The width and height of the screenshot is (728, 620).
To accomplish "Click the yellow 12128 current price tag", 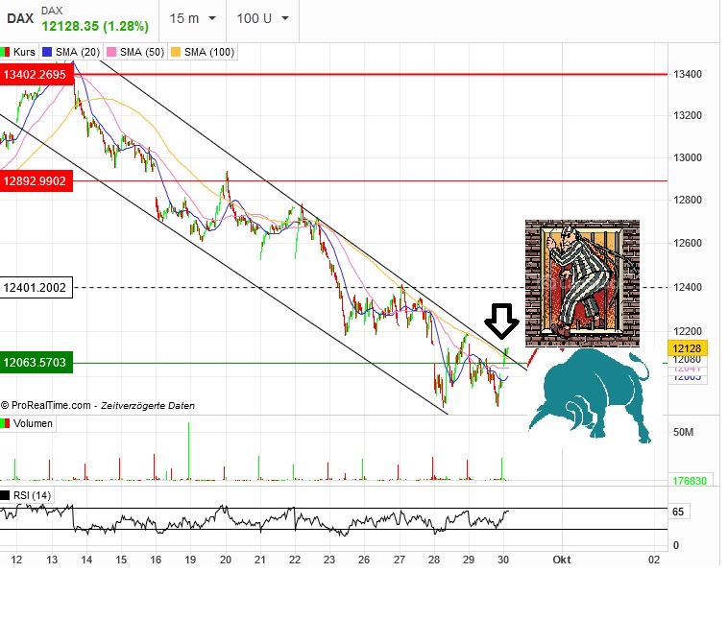I will pos(687,348).
